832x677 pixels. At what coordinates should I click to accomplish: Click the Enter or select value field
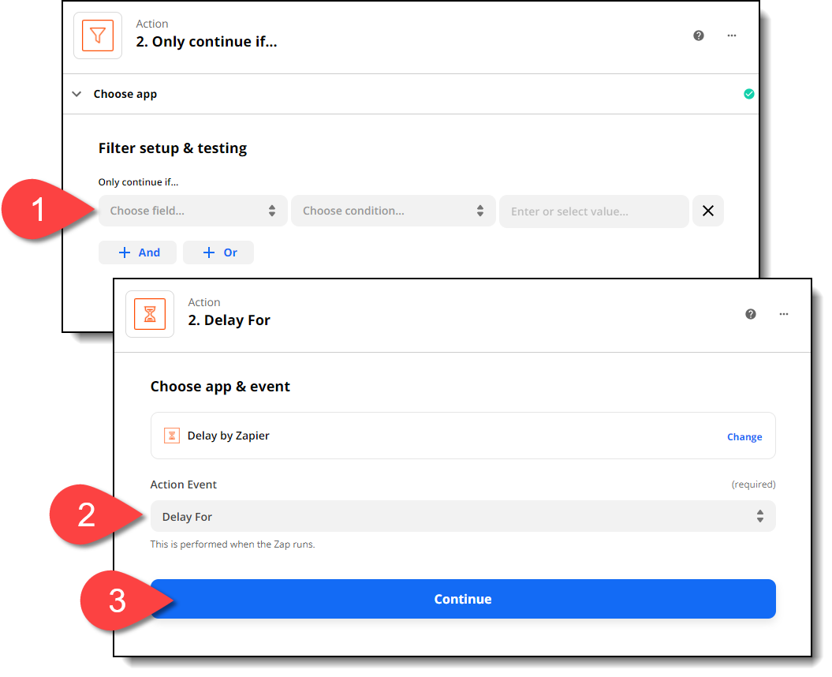pyautogui.click(x=593, y=211)
